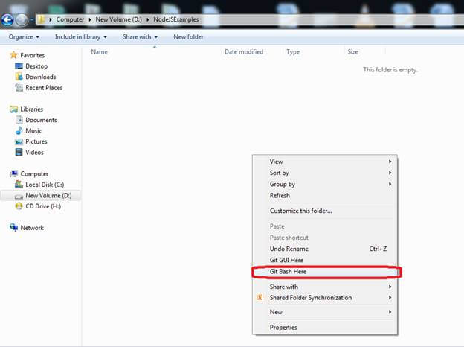Click the Recent Places icon
464x347 pixels.
19,87
